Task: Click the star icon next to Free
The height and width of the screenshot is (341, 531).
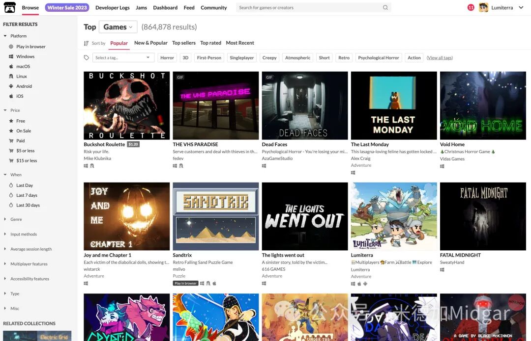Action: pos(11,121)
